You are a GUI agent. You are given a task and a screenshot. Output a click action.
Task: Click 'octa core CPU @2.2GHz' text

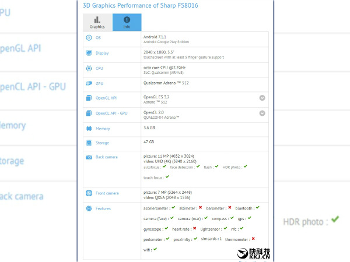164,68
